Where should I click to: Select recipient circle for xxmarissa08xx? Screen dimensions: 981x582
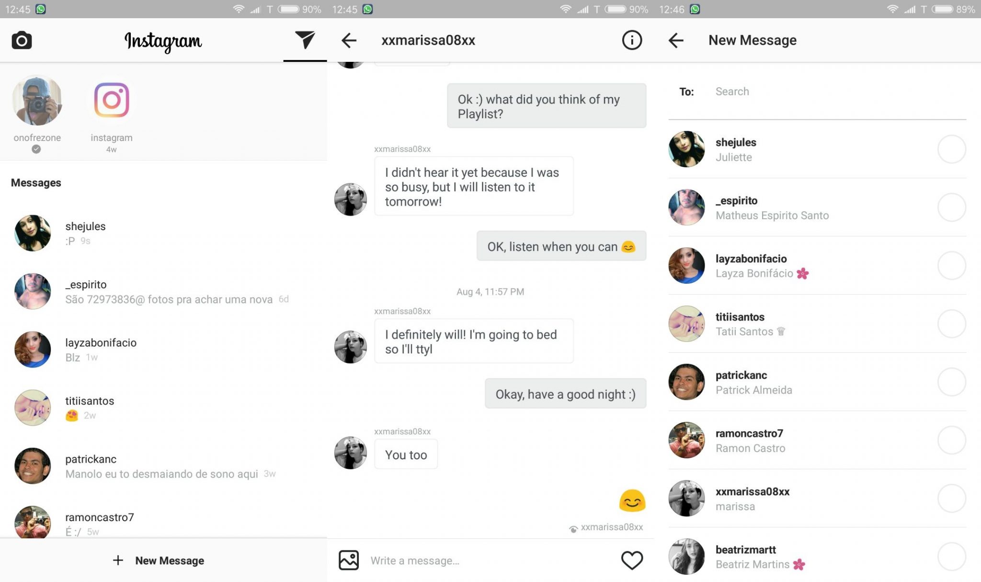[x=951, y=499]
